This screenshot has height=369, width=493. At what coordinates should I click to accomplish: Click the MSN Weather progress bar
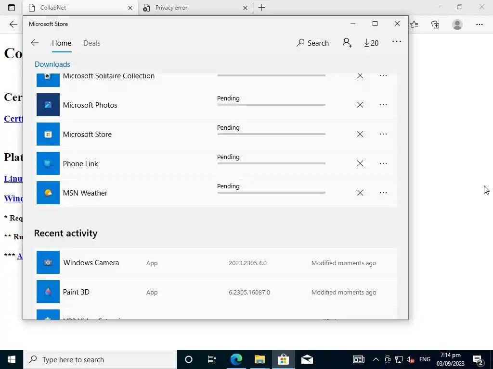[x=272, y=193]
